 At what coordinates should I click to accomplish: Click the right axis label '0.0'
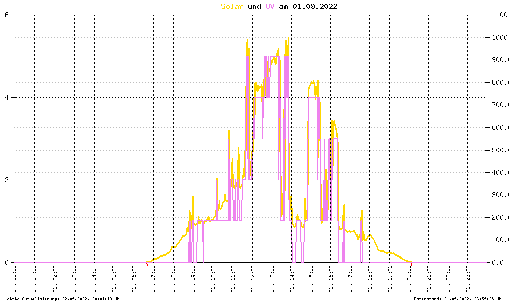tap(498, 263)
